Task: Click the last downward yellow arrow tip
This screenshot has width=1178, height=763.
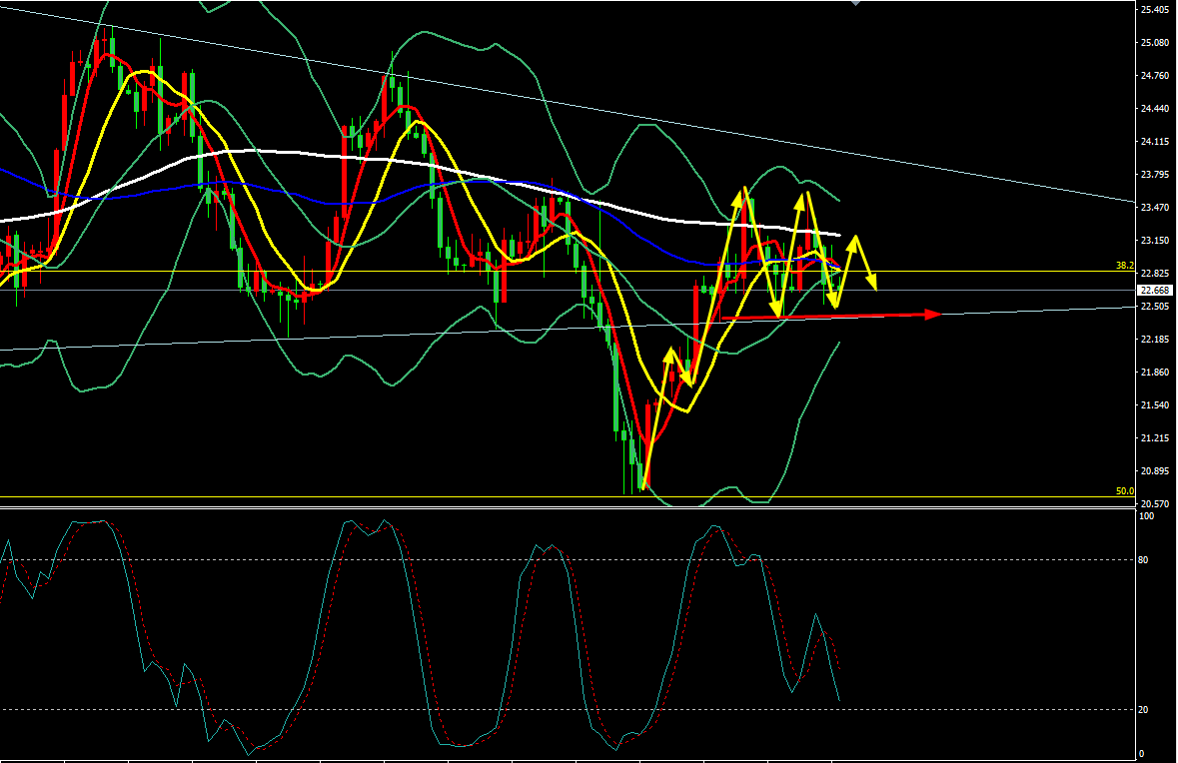Action: [874, 288]
